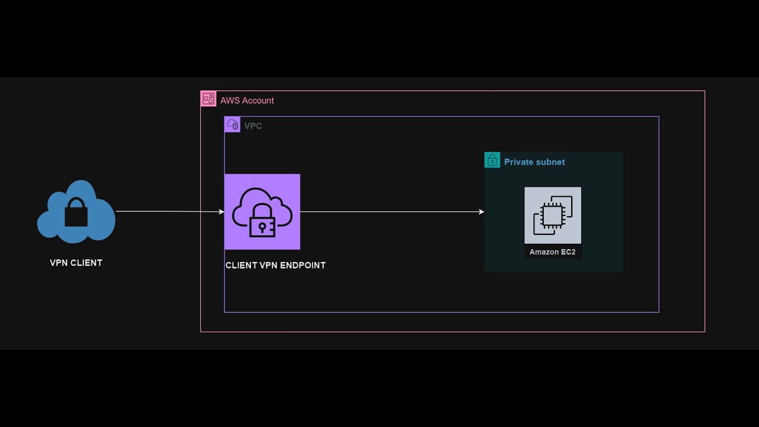Select the "AWS Account" title text
Image resolution: width=759 pixels, height=427 pixels.
point(247,100)
